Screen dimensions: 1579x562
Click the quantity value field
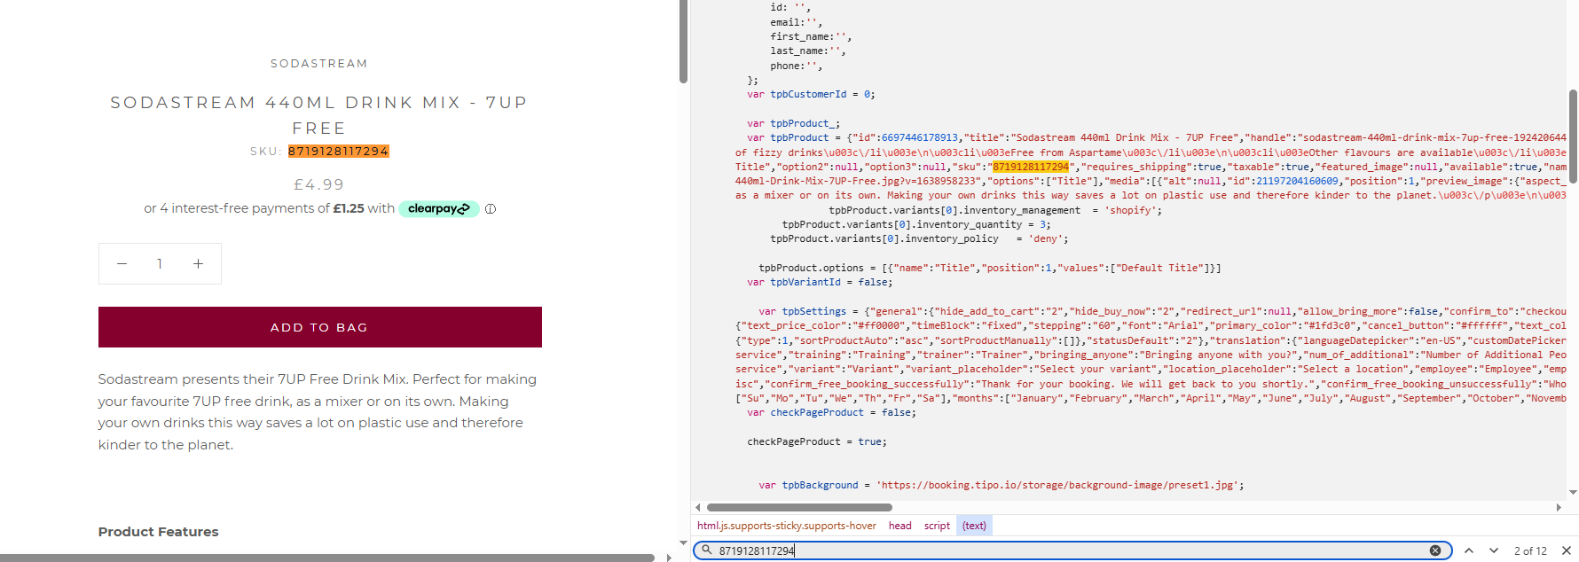160,263
